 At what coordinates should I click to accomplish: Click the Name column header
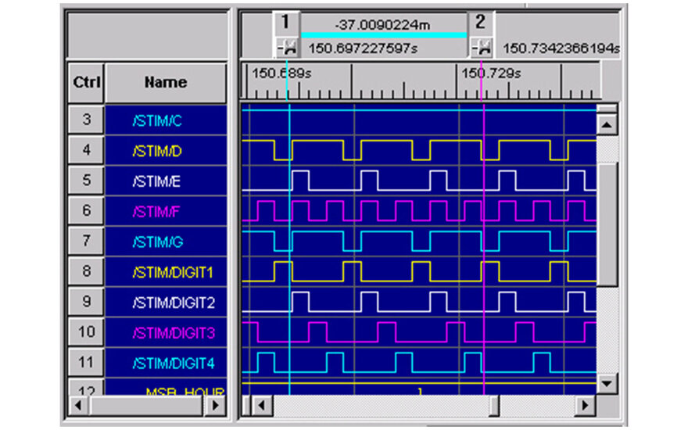coord(166,83)
